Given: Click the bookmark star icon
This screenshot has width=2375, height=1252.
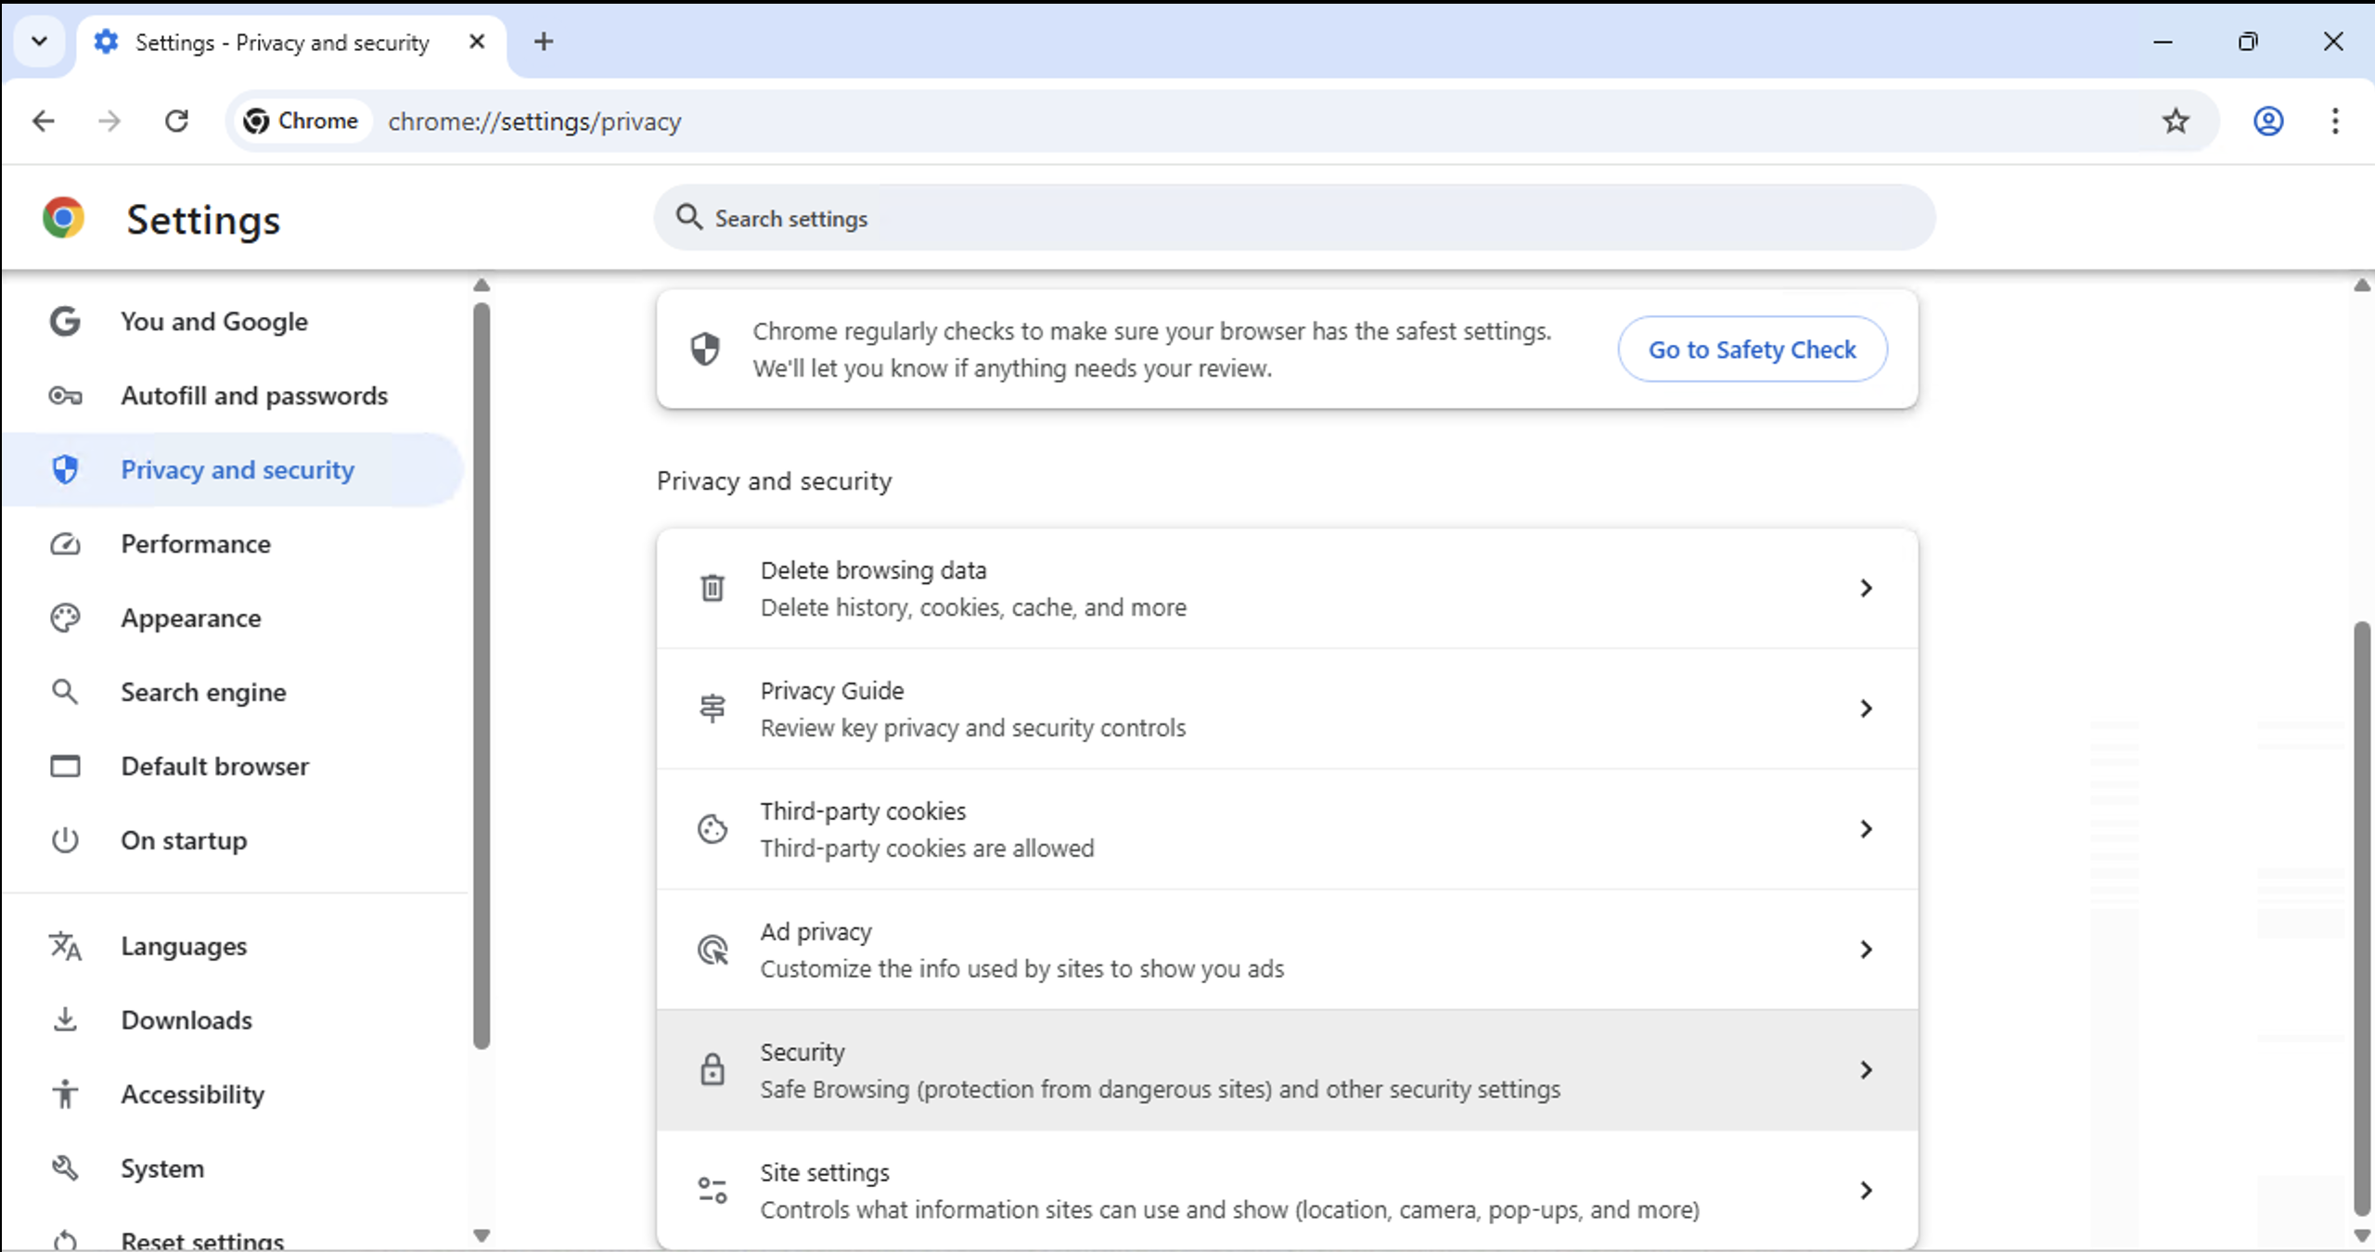Looking at the screenshot, I should [2176, 121].
